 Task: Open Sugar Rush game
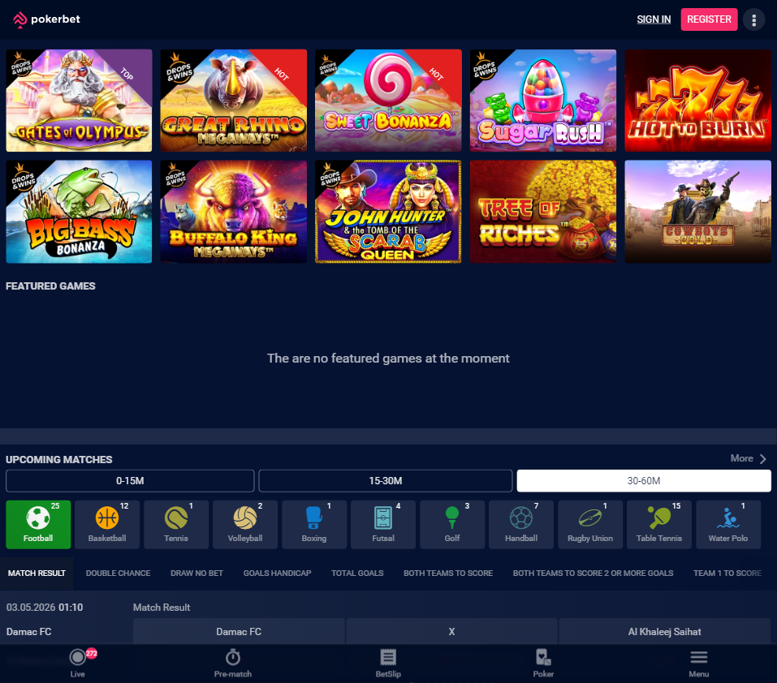pyautogui.click(x=543, y=101)
